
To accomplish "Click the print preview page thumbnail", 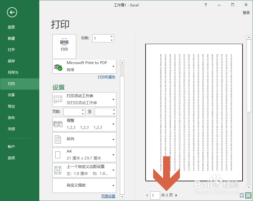I will coord(194,113).
